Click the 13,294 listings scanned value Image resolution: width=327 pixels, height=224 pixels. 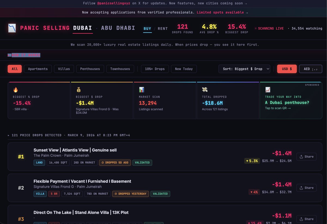point(148,103)
